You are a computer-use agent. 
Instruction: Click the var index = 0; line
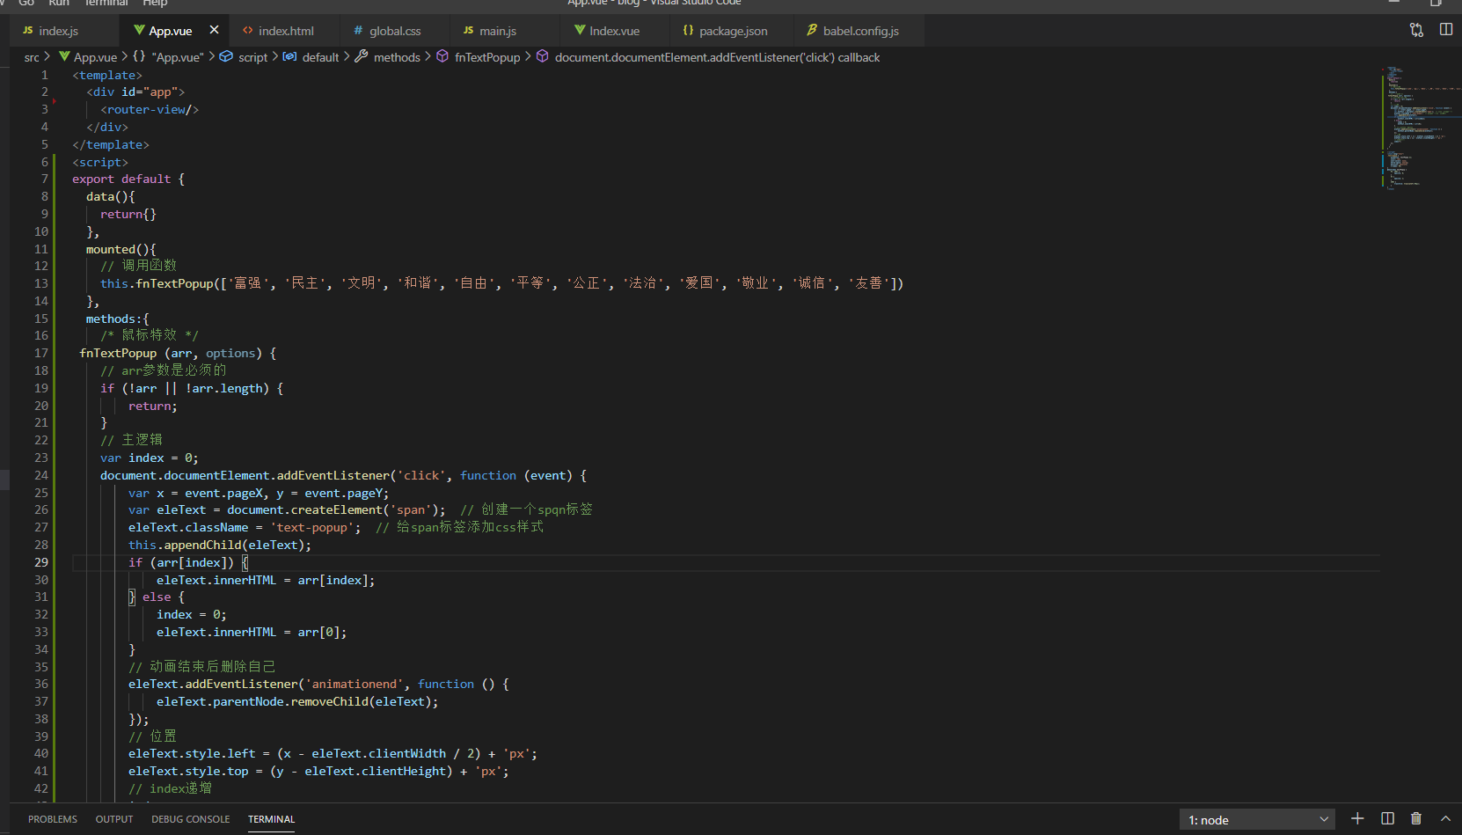click(x=149, y=458)
